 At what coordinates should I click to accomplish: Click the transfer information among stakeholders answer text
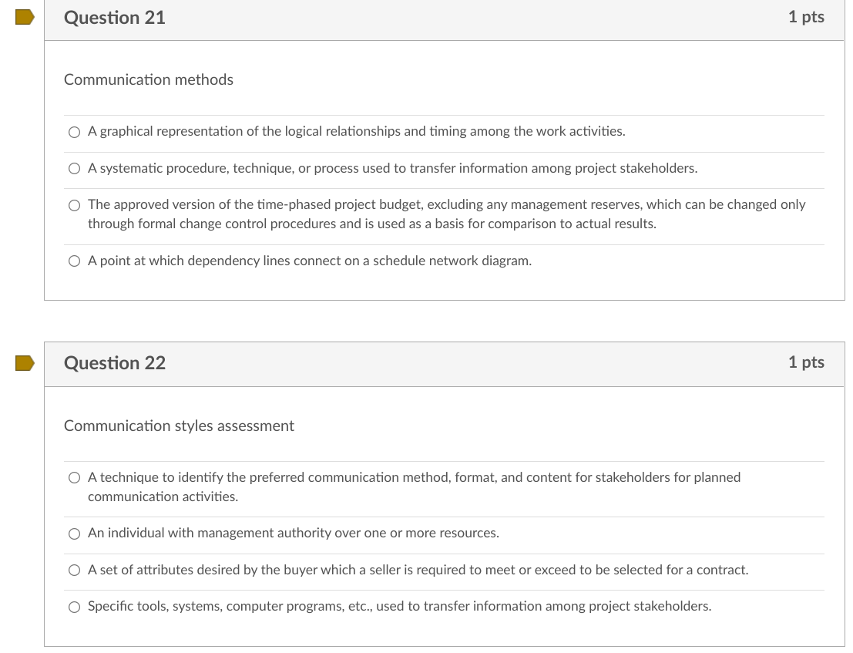(x=400, y=607)
